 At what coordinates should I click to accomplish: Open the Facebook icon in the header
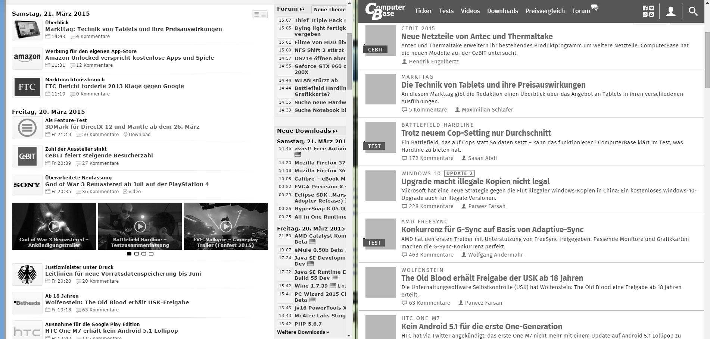pos(645,8)
